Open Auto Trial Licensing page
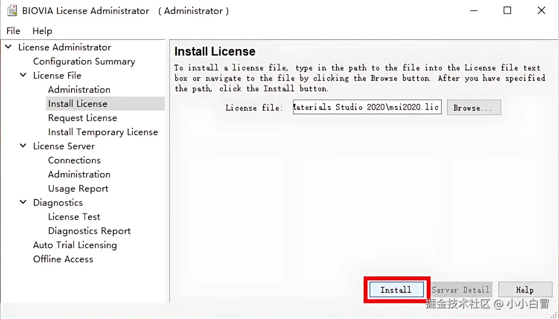The width and height of the screenshot is (559, 319). [x=75, y=245]
